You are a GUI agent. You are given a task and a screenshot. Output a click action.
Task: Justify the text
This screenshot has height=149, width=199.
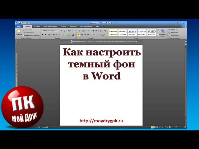[88, 34]
